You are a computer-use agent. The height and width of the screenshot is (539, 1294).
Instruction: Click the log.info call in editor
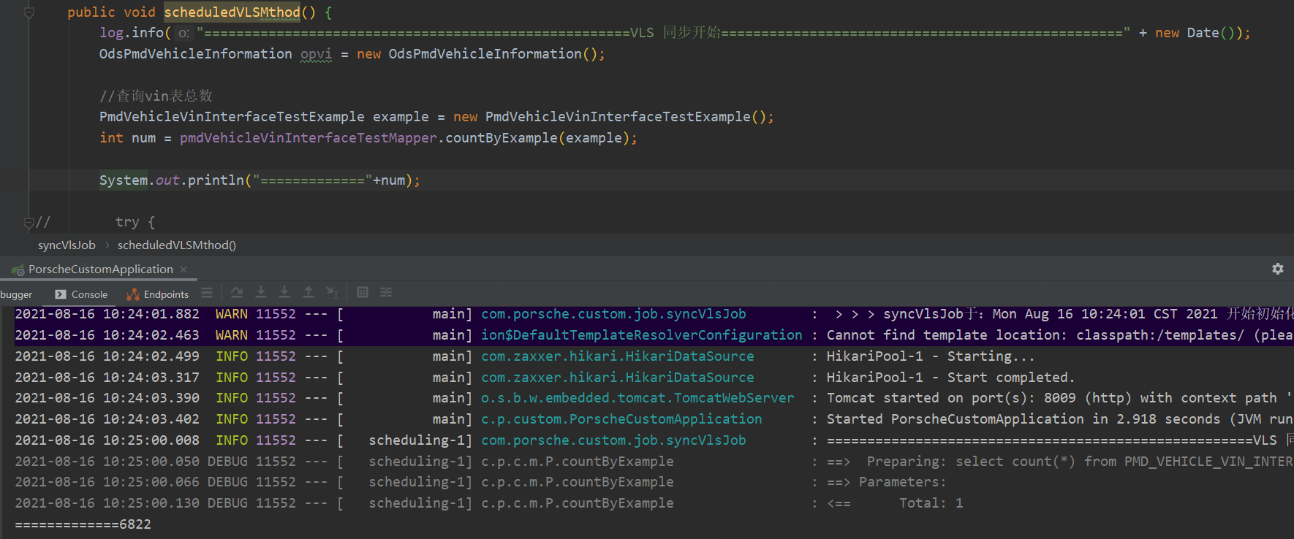(132, 33)
